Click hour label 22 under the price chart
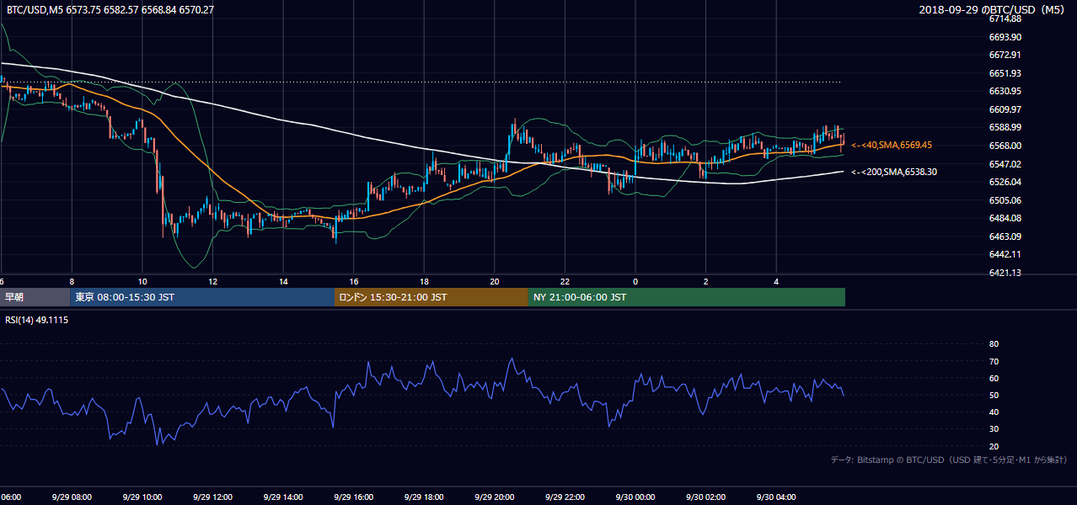The image size is (1077, 505). tap(565, 282)
